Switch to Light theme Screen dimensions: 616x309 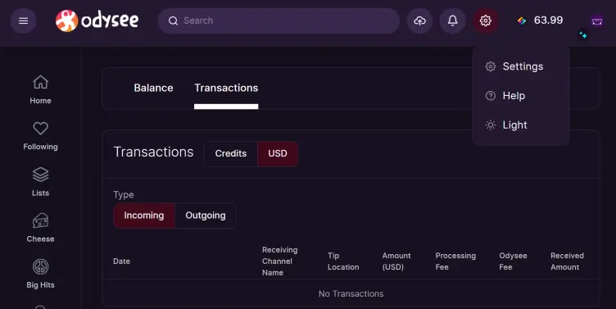coord(521,125)
